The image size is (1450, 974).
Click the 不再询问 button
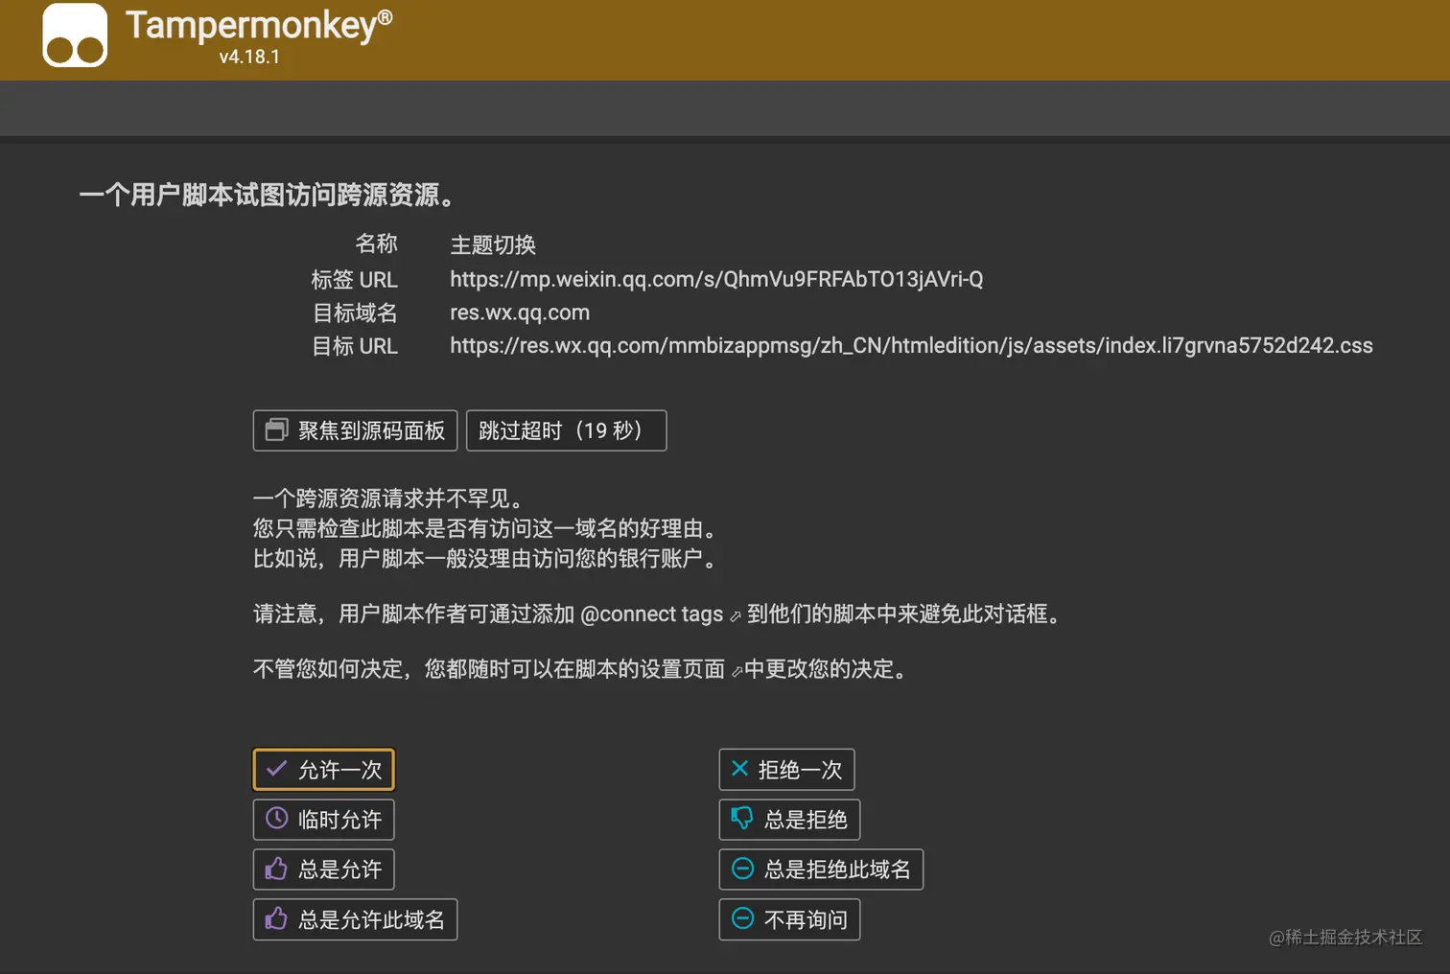(x=789, y=919)
